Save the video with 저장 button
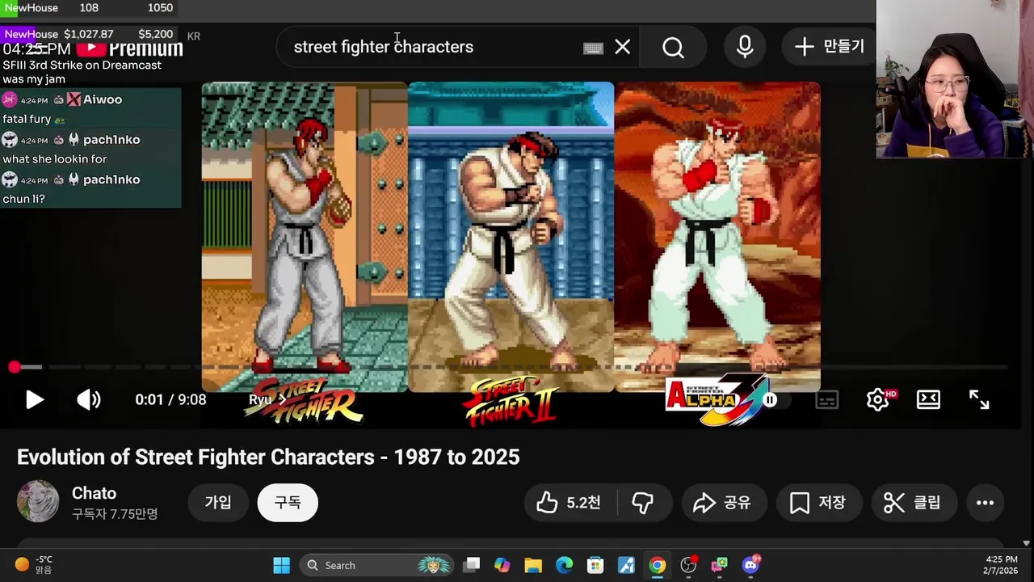Image resolution: width=1034 pixels, height=582 pixels. pyautogui.click(x=818, y=503)
